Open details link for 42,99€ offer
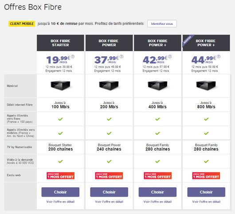Viewport: 235px width, 214px height. coord(157,202)
